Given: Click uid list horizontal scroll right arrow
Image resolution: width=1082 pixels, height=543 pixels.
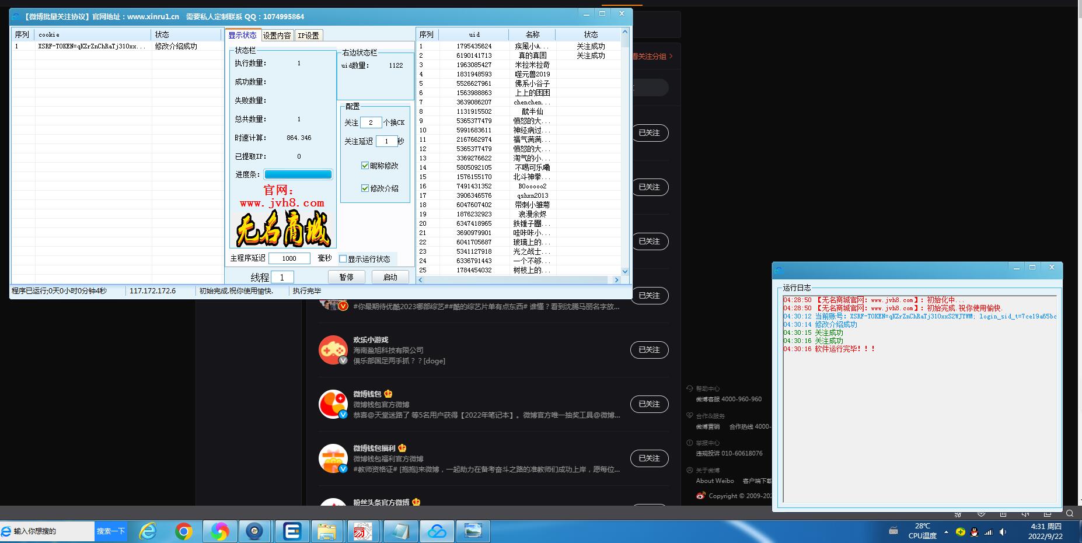Looking at the screenshot, I should [616, 280].
